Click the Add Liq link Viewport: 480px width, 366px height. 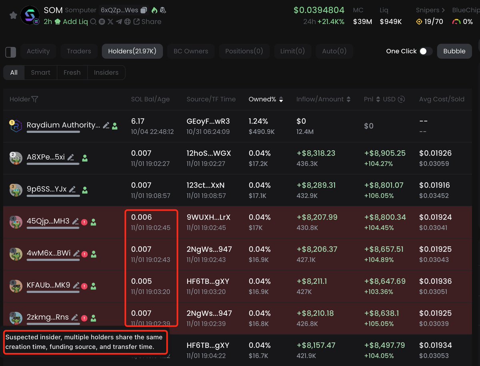(x=76, y=22)
